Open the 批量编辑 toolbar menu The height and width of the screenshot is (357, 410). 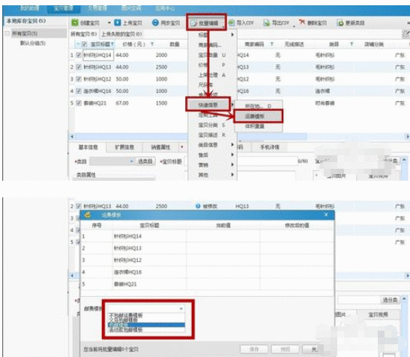pyautogui.click(x=206, y=23)
